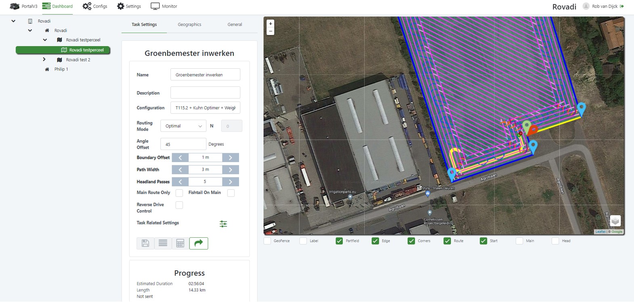The height and width of the screenshot is (302, 634).
Task: Click the calculator icon button
Action: 180,243
